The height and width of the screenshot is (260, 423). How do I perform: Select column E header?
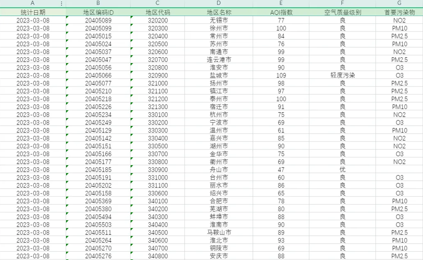coord(281,4)
